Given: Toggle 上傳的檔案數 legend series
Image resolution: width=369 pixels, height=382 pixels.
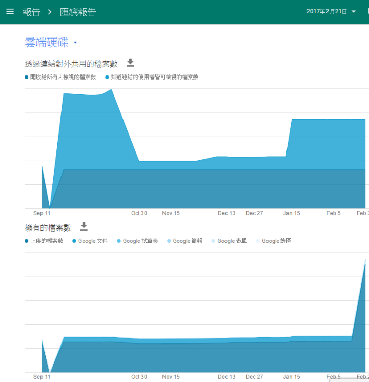Looking at the screenshot, I should pyautogui.click(x=44, y=241).
